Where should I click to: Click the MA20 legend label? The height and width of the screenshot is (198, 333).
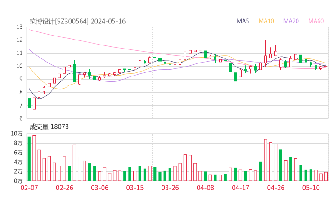tap(291, 21)
